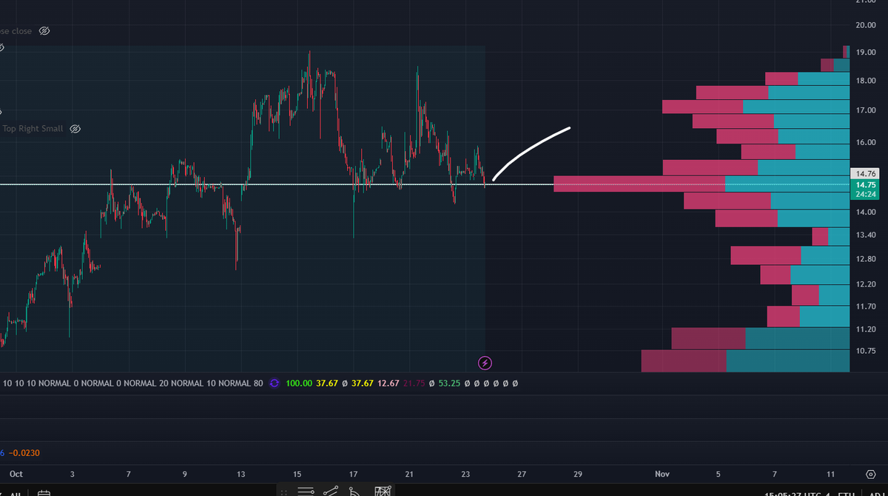
Task: Click the pink 12.67 indicator value
Action: (388, 383)
